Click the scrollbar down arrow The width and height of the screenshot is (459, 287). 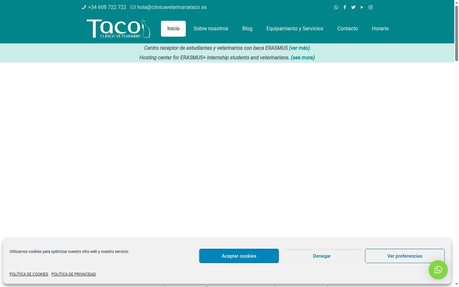coord(456,284)
